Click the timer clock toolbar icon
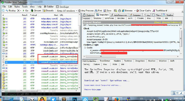The image size is (185, 101). [x=119, y=10]
